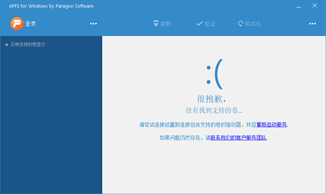Click the 很抱歉, heading text

click(x=211, y=99)
